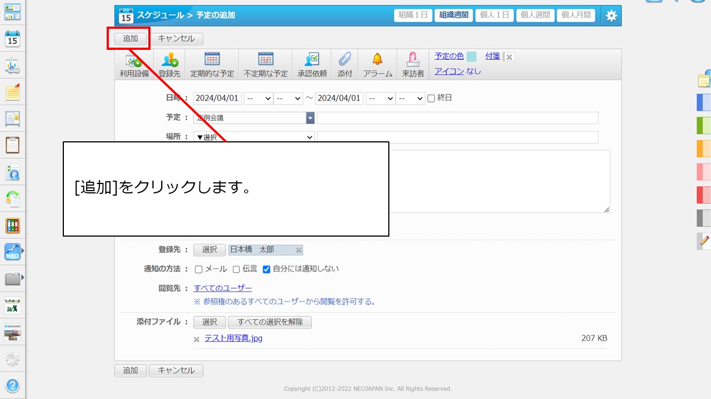
Task: Open the テスト用写真.jpg attachment link
Action: [233, 338]
